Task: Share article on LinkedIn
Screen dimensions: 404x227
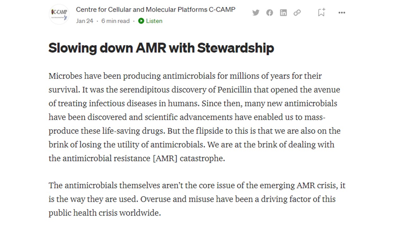Action: click(283, 13)
